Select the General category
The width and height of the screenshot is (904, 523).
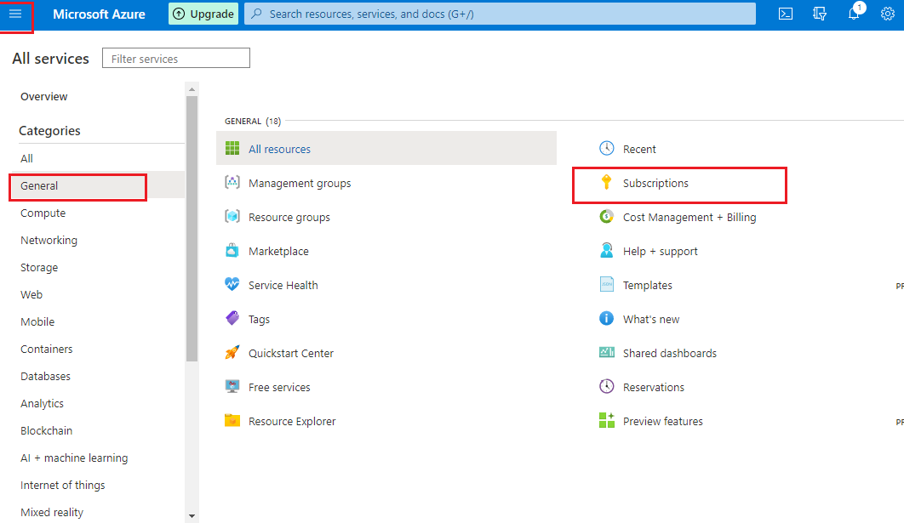pos(40,186)
